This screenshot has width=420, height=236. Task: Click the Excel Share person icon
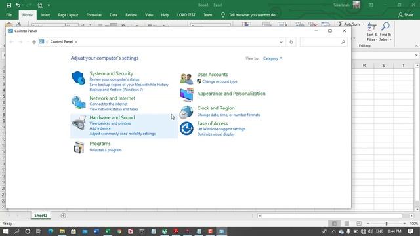(400, 15)
